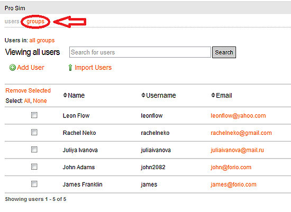Sort by the Email column header
The image size is (291, 212).
pos(224,95)
